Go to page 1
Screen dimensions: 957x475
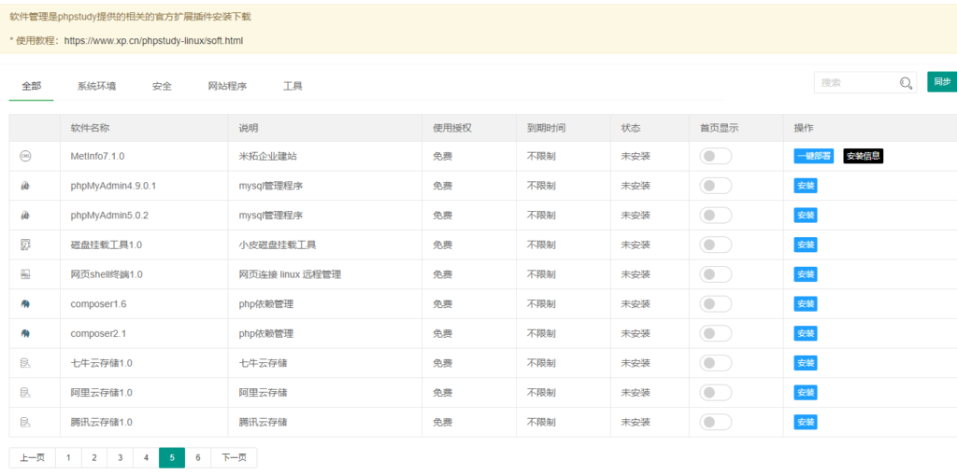[x=68, y=458]
